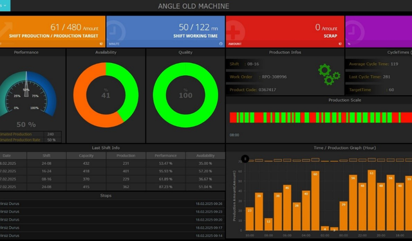Viewport: 412px width, 241px height.
Task: Click the black round marker above the production graph
Action: tap(245, 159)
